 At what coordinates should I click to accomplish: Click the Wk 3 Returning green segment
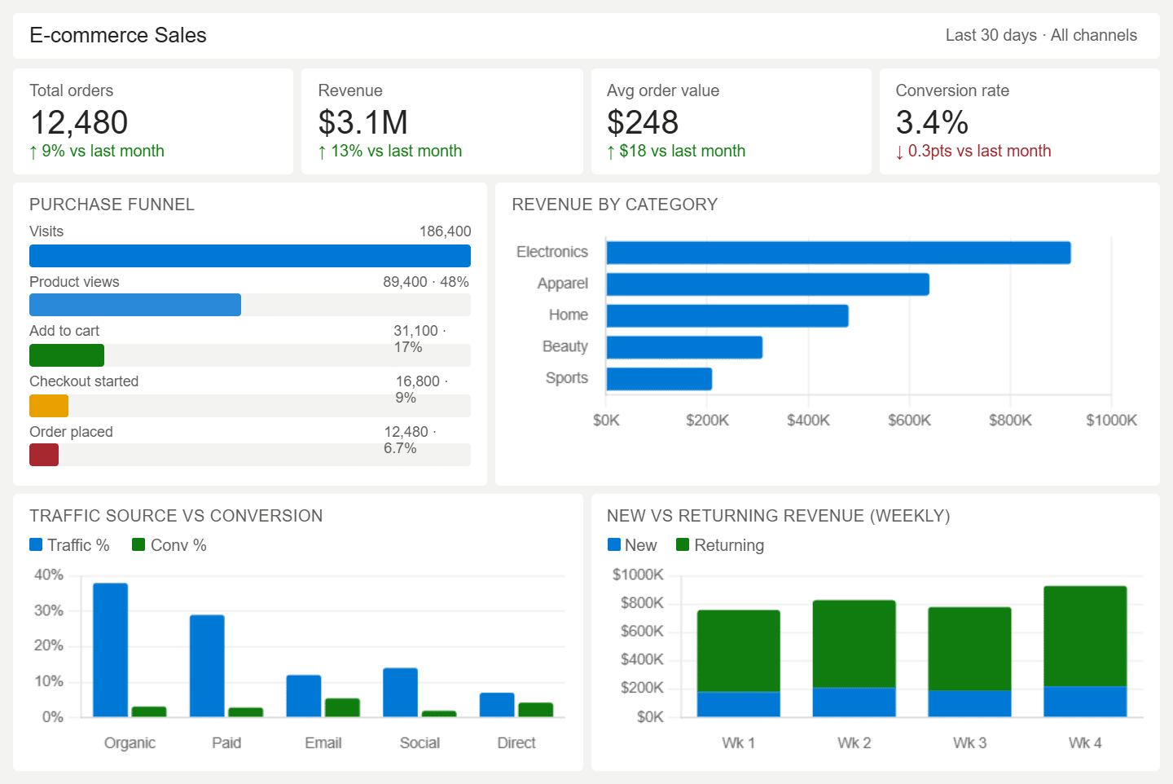tap(969, 650)
